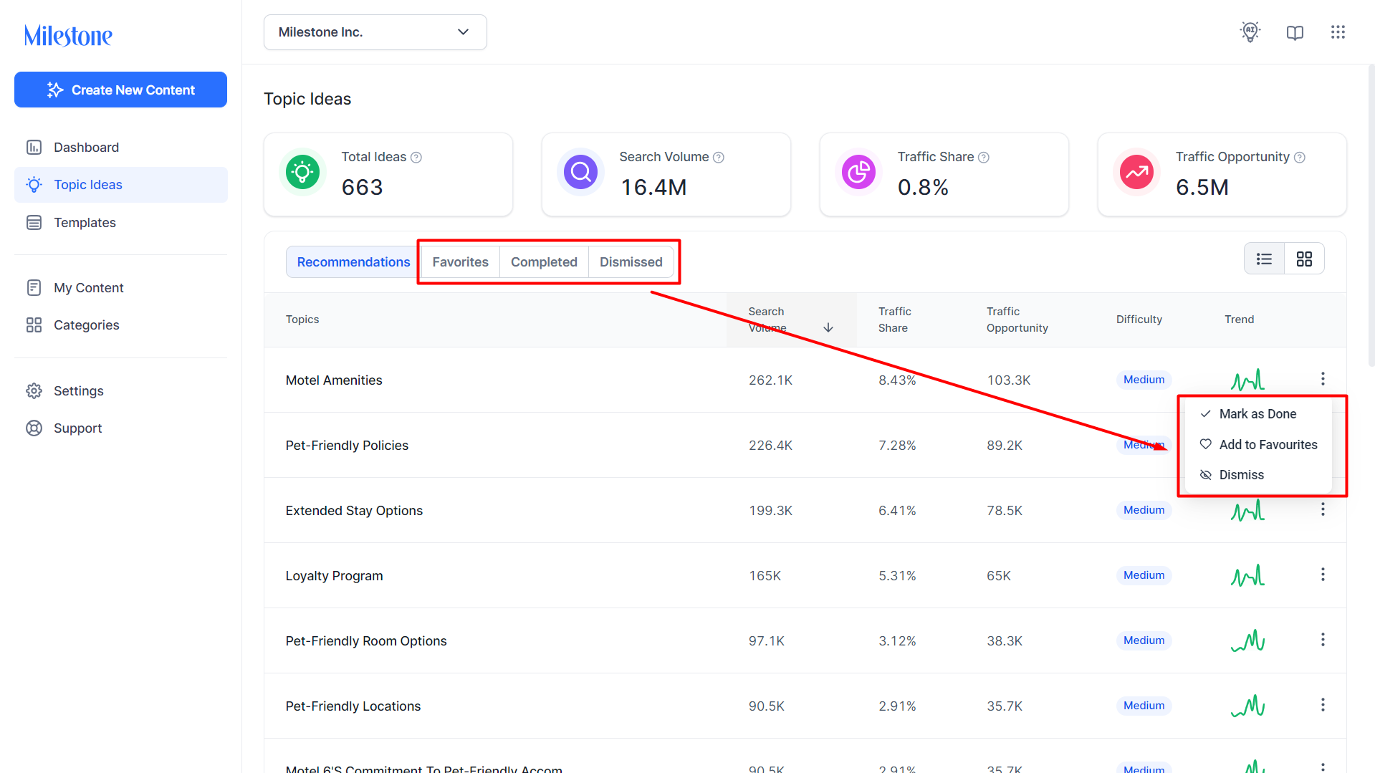
Task: Click Pet-Friendly Room Options topic name
Action: (366, 641)
